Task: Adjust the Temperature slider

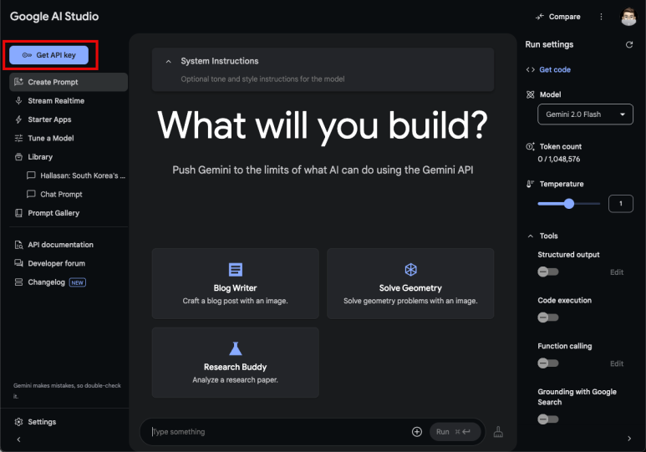Action: (x=569, y=204)
